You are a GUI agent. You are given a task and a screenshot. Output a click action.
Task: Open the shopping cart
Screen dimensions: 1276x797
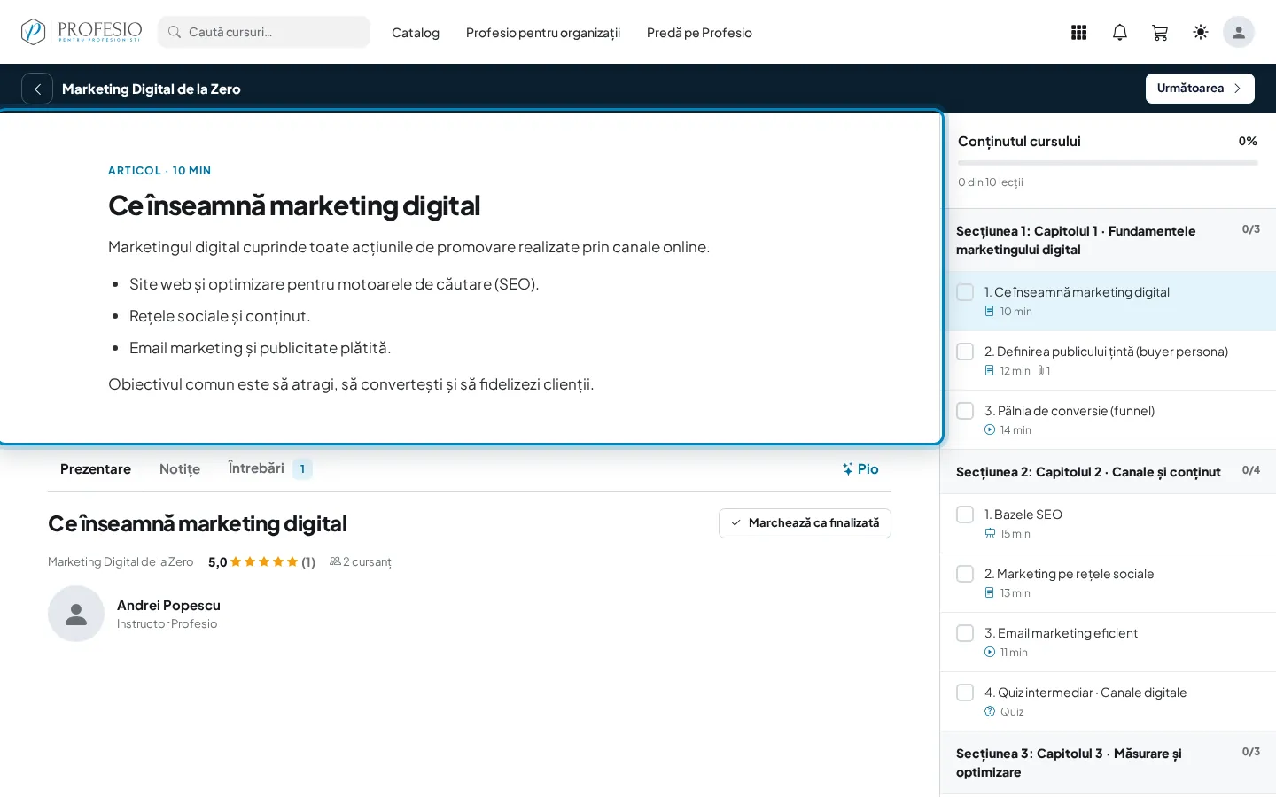1160,33
